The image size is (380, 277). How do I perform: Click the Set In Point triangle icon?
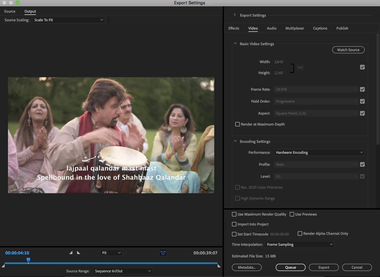[x=71, y=252]
